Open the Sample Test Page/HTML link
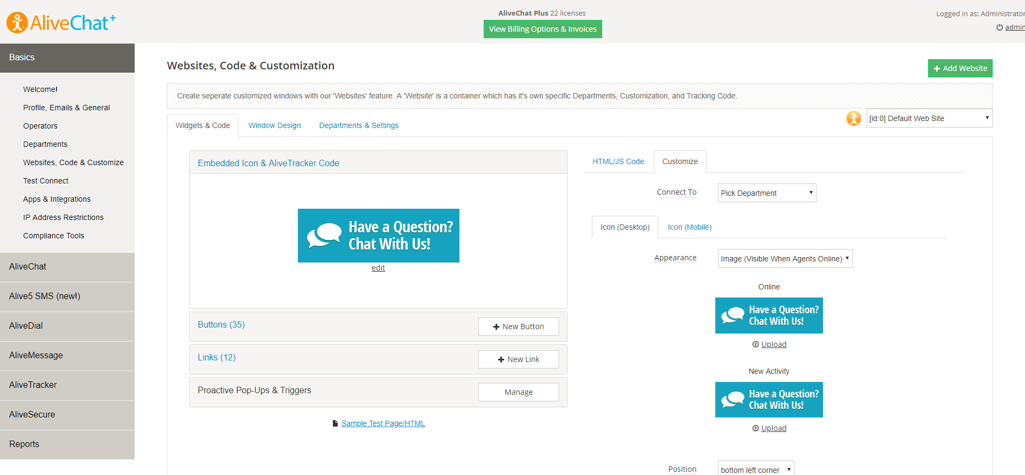Viewport: 1025px width, 475px height. [383, 423]
